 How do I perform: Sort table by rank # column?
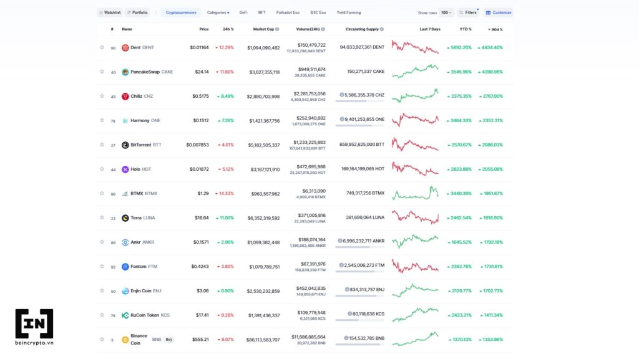112,29
